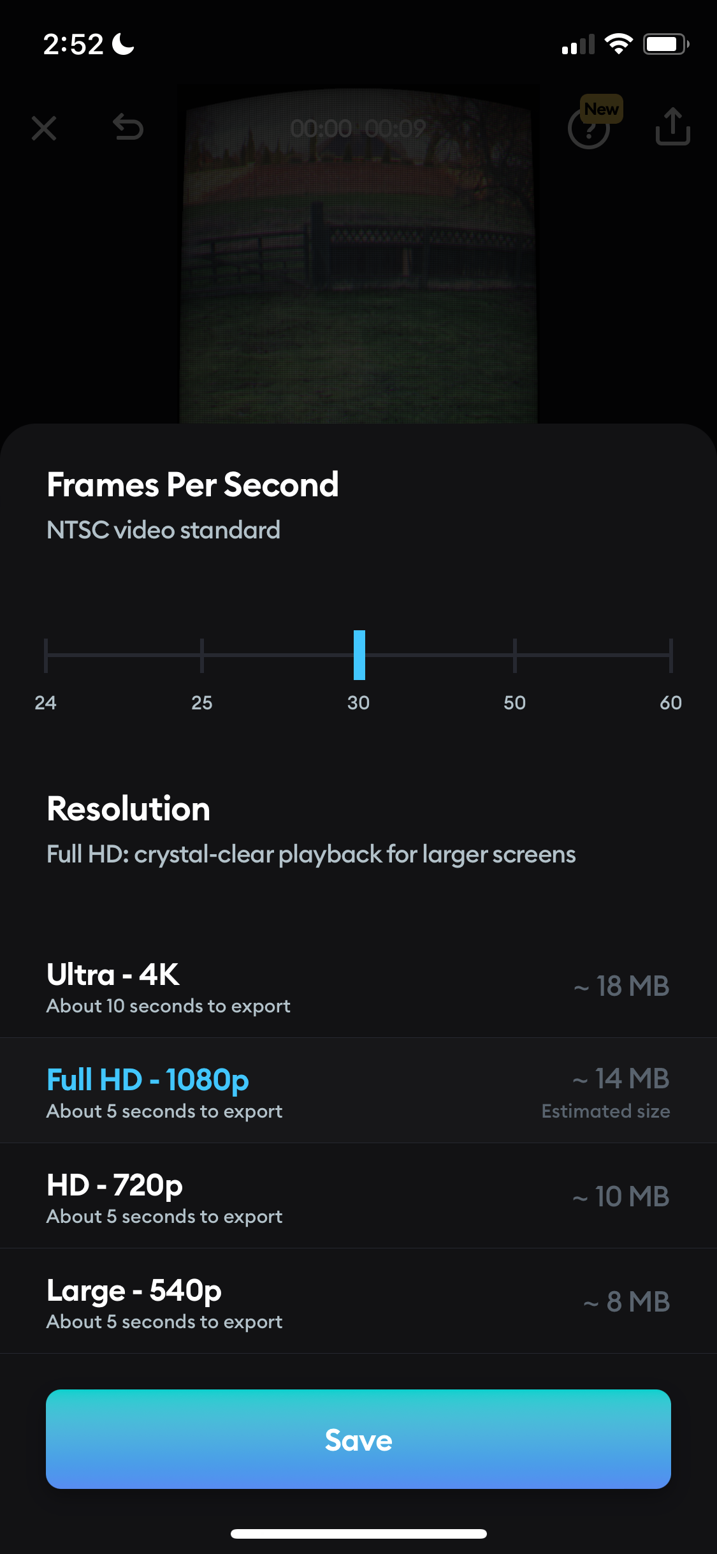Open the help tips marked New
The width and height of the screenshot is (717, 1554).
[x=590, y=128]
